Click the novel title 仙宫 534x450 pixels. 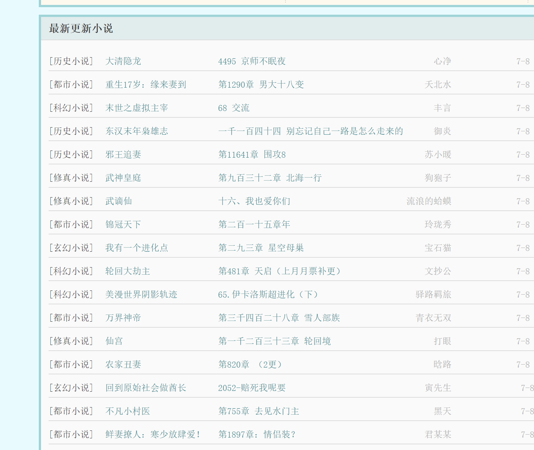coord(114,341)
